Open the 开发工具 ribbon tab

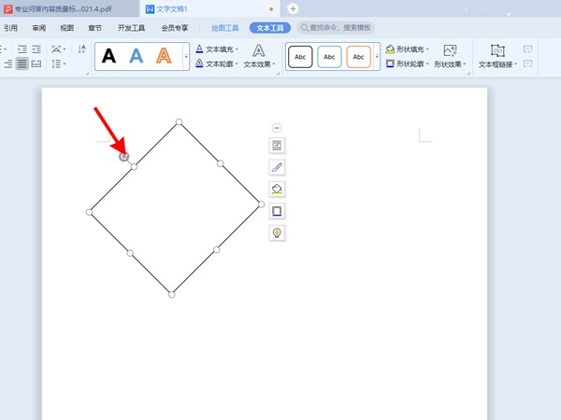(131, 28)
